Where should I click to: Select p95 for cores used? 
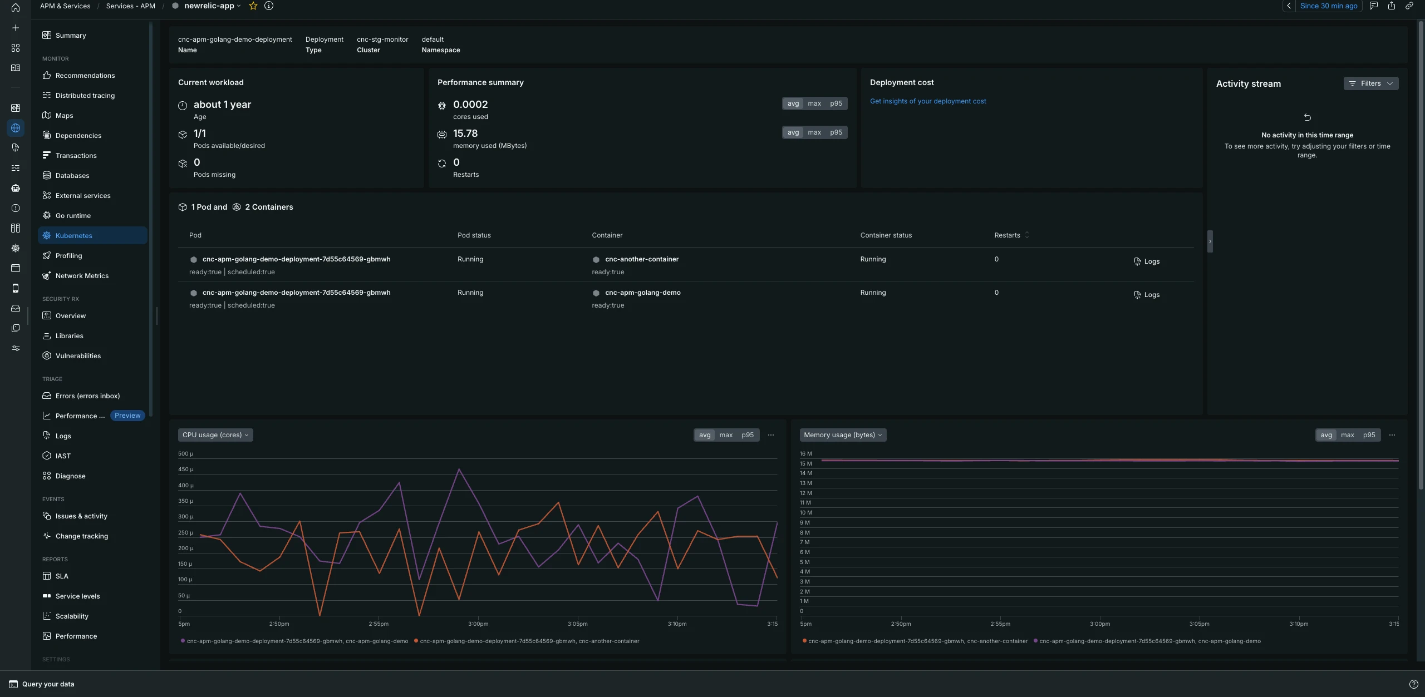click(x=836, y=103)
